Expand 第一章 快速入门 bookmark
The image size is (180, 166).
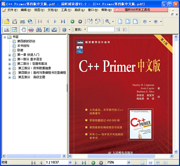click(x=10, y=55)
